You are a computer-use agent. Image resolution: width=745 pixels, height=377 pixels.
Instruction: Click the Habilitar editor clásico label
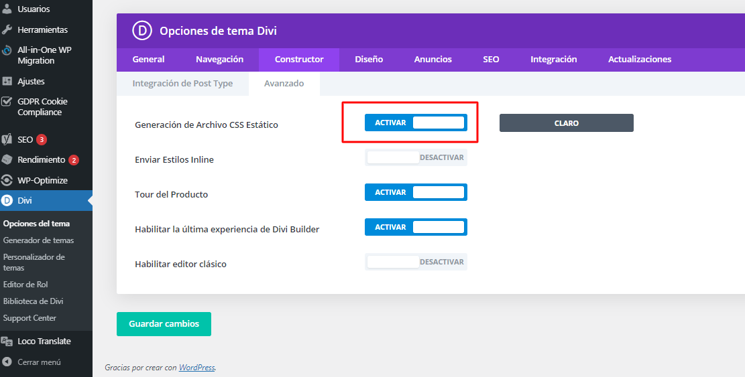pos(180,264)
